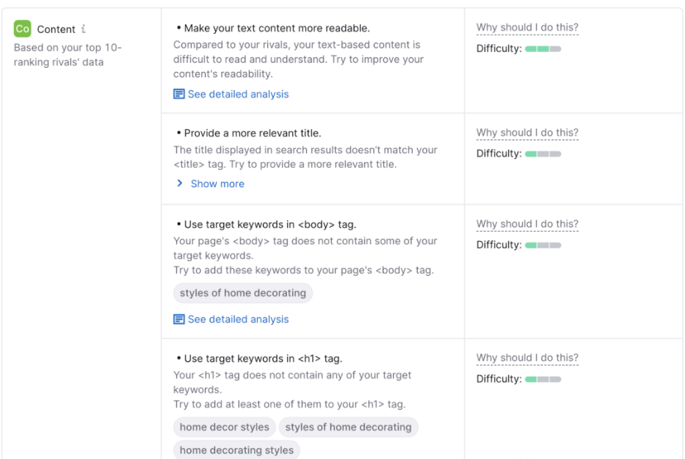Image resolution: width=685 pixels, height=459 pixels.
Task: Click difficulty bar for h1 tag suggestion
Action: tap(543, 379)
